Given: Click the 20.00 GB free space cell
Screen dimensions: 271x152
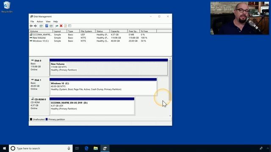Looking at the screenshot, I should point(133,41).
